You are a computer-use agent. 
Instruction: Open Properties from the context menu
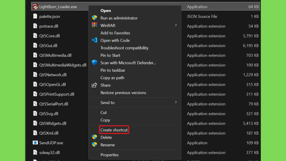(x=109, y=155)
